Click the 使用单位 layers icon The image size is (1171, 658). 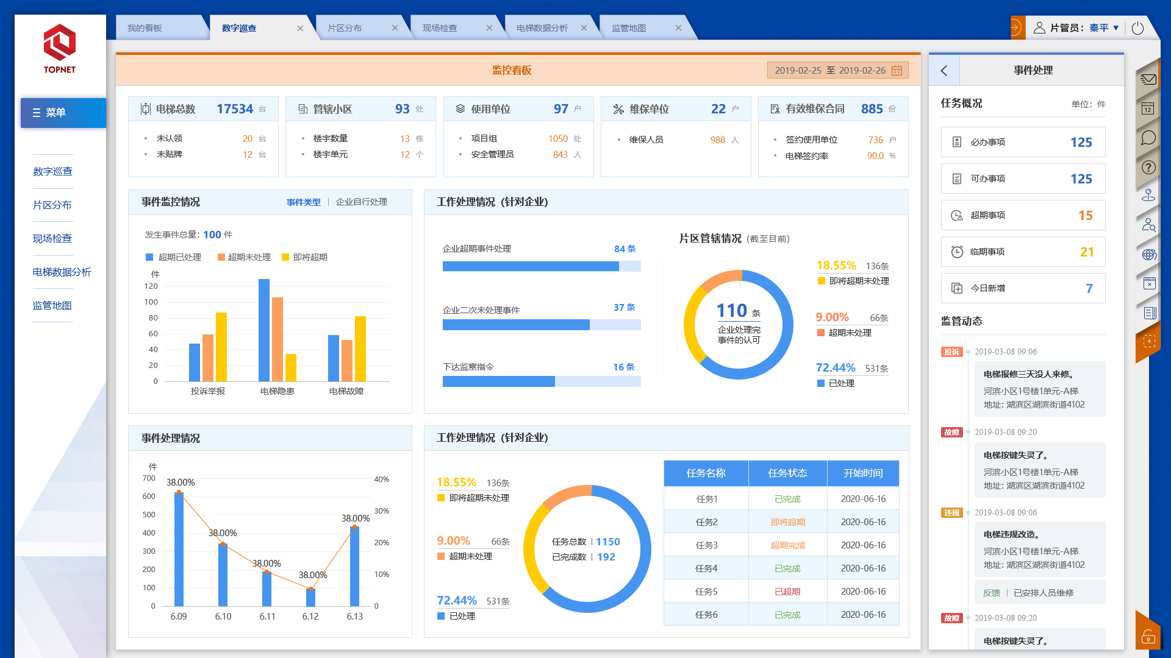460,109
